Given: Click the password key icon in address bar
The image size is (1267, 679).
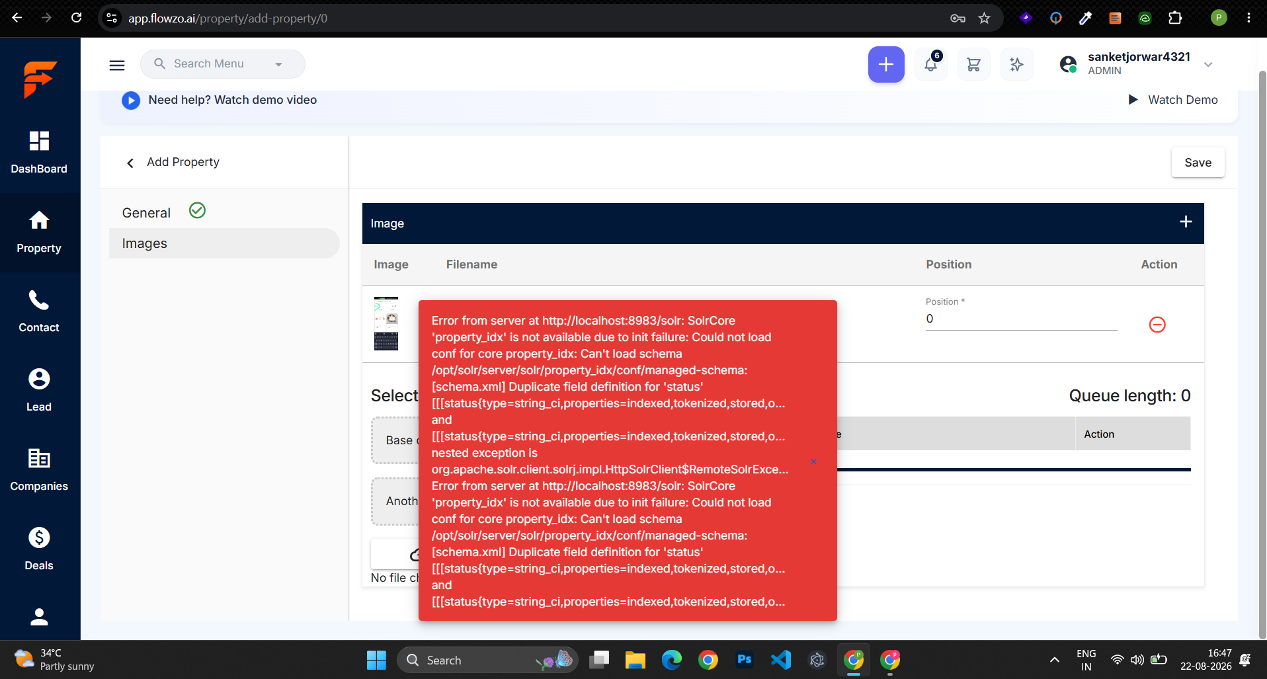Looking at the screenshot, I should pos(958,19).
